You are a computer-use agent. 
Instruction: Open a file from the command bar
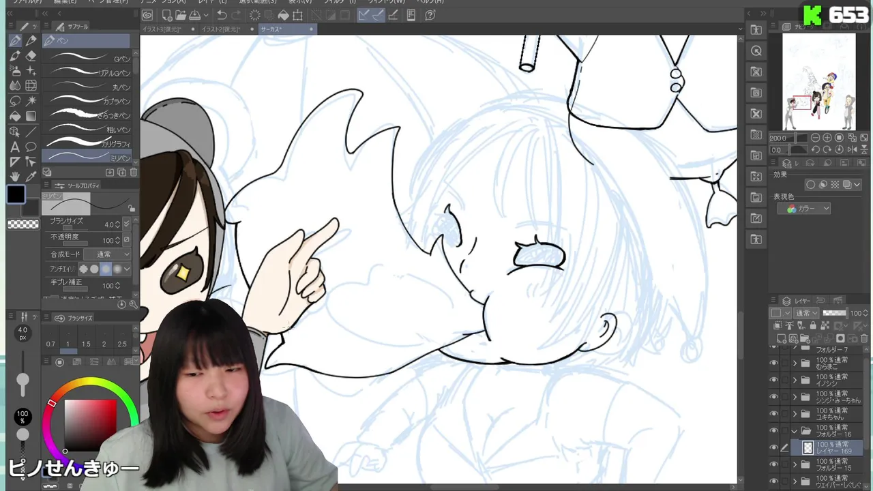181,15
